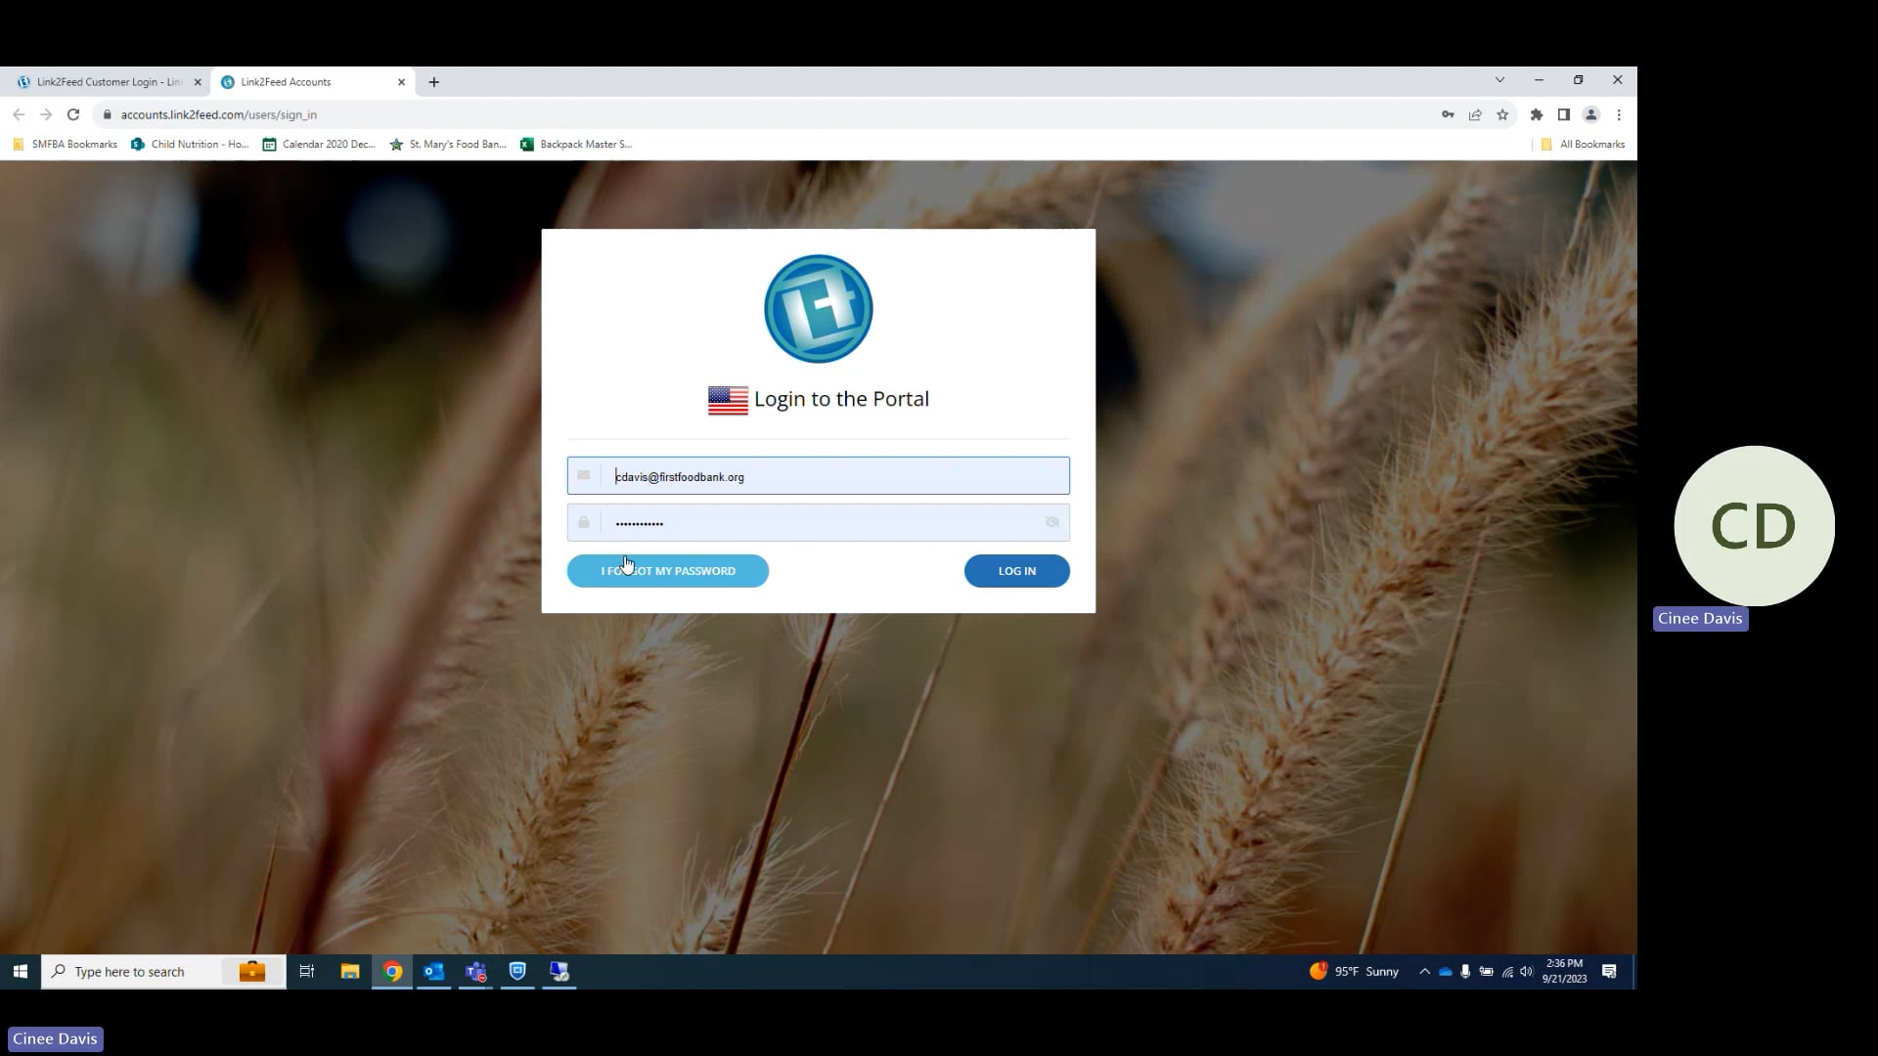Viewport: 1878px width, 1056px height.
Task: Open Child Nutrition bookmark
Action: coord(191,144)
